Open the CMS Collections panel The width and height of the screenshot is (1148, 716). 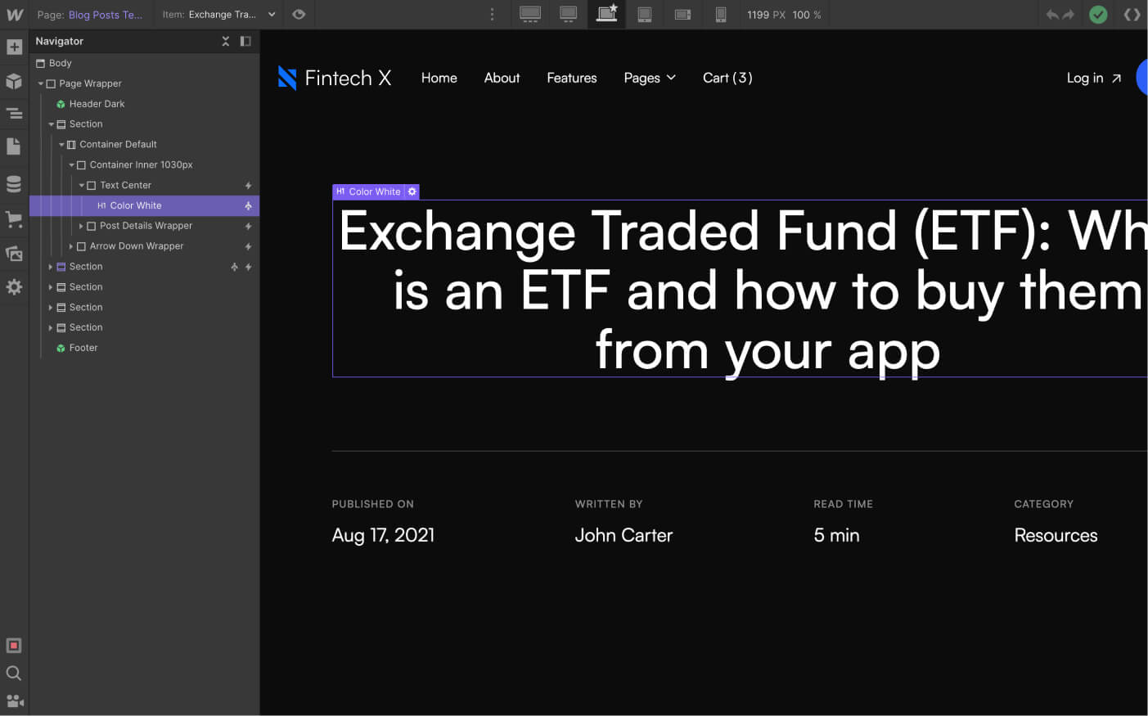15,182
